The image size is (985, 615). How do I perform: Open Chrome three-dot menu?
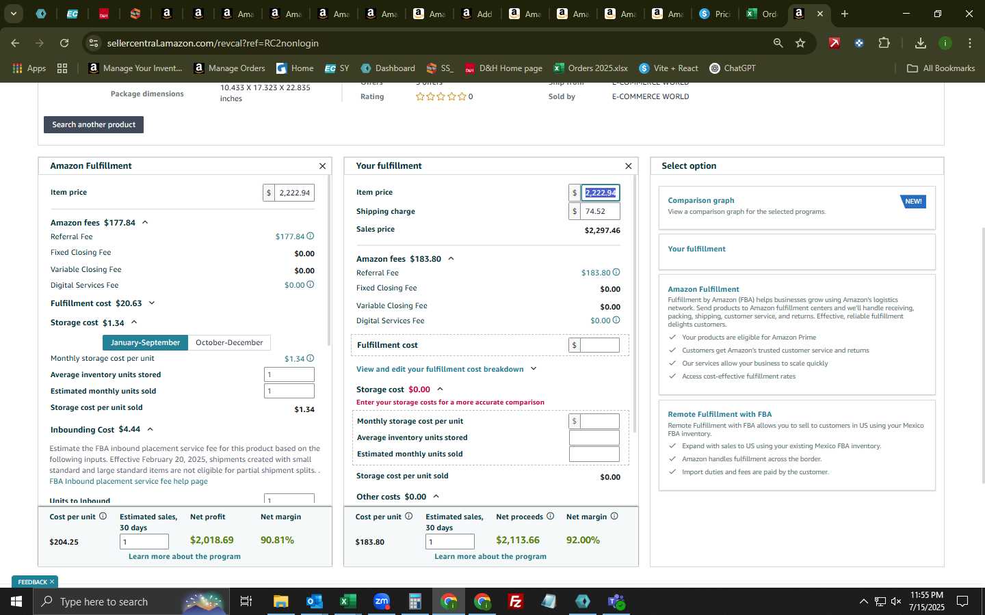969,43
